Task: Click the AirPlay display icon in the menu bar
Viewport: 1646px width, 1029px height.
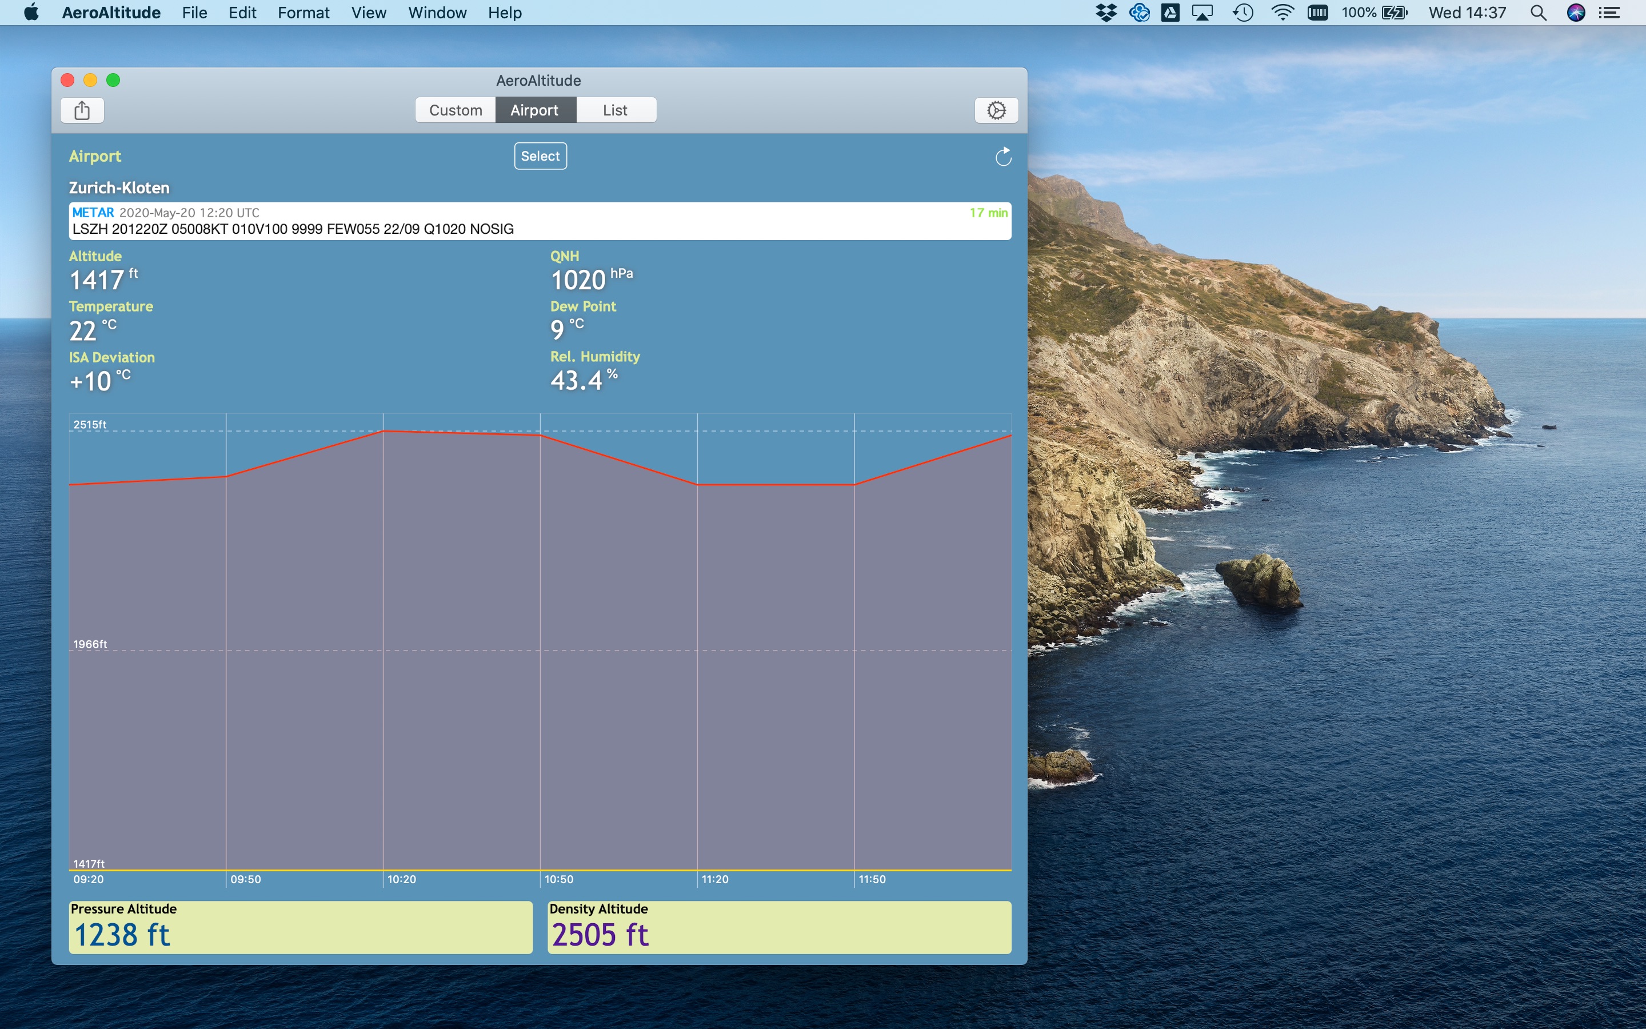Action: coord(1202,12)
